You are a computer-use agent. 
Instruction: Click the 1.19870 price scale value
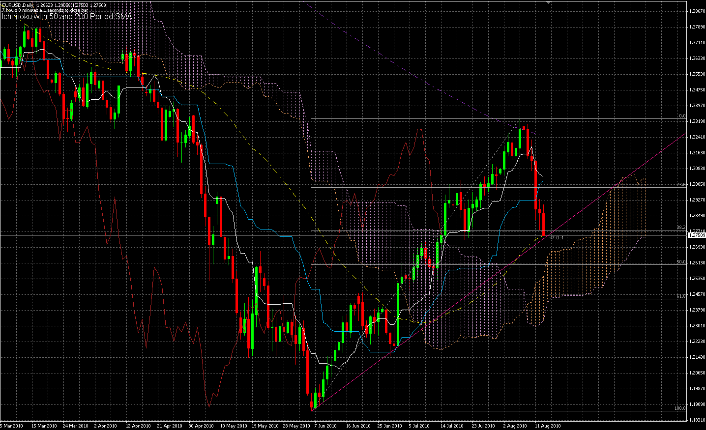pyautogui.click(x=698, y=389)
